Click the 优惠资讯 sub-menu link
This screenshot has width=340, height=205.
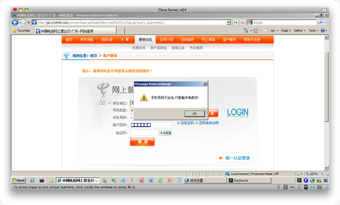point(139,48)
